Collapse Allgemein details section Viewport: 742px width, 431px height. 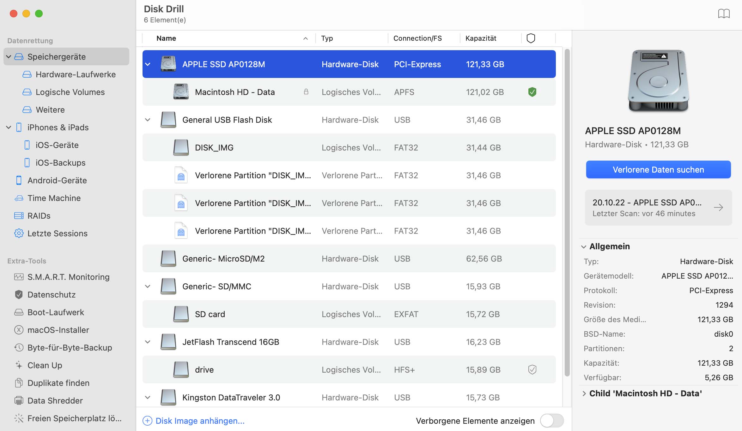click(x=584, y=247)
